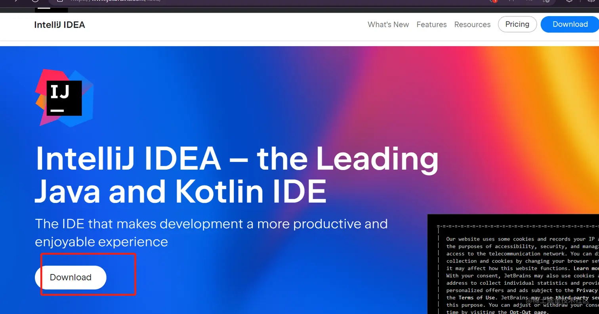Click the Pricing button

pyautogui.click(x=517, y=24)
